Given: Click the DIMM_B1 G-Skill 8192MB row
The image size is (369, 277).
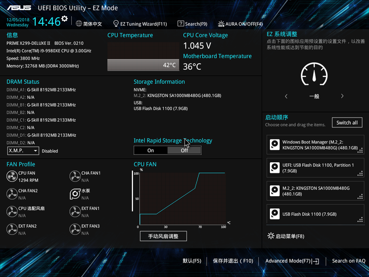Looking at the screenshot, I should 41,105.
